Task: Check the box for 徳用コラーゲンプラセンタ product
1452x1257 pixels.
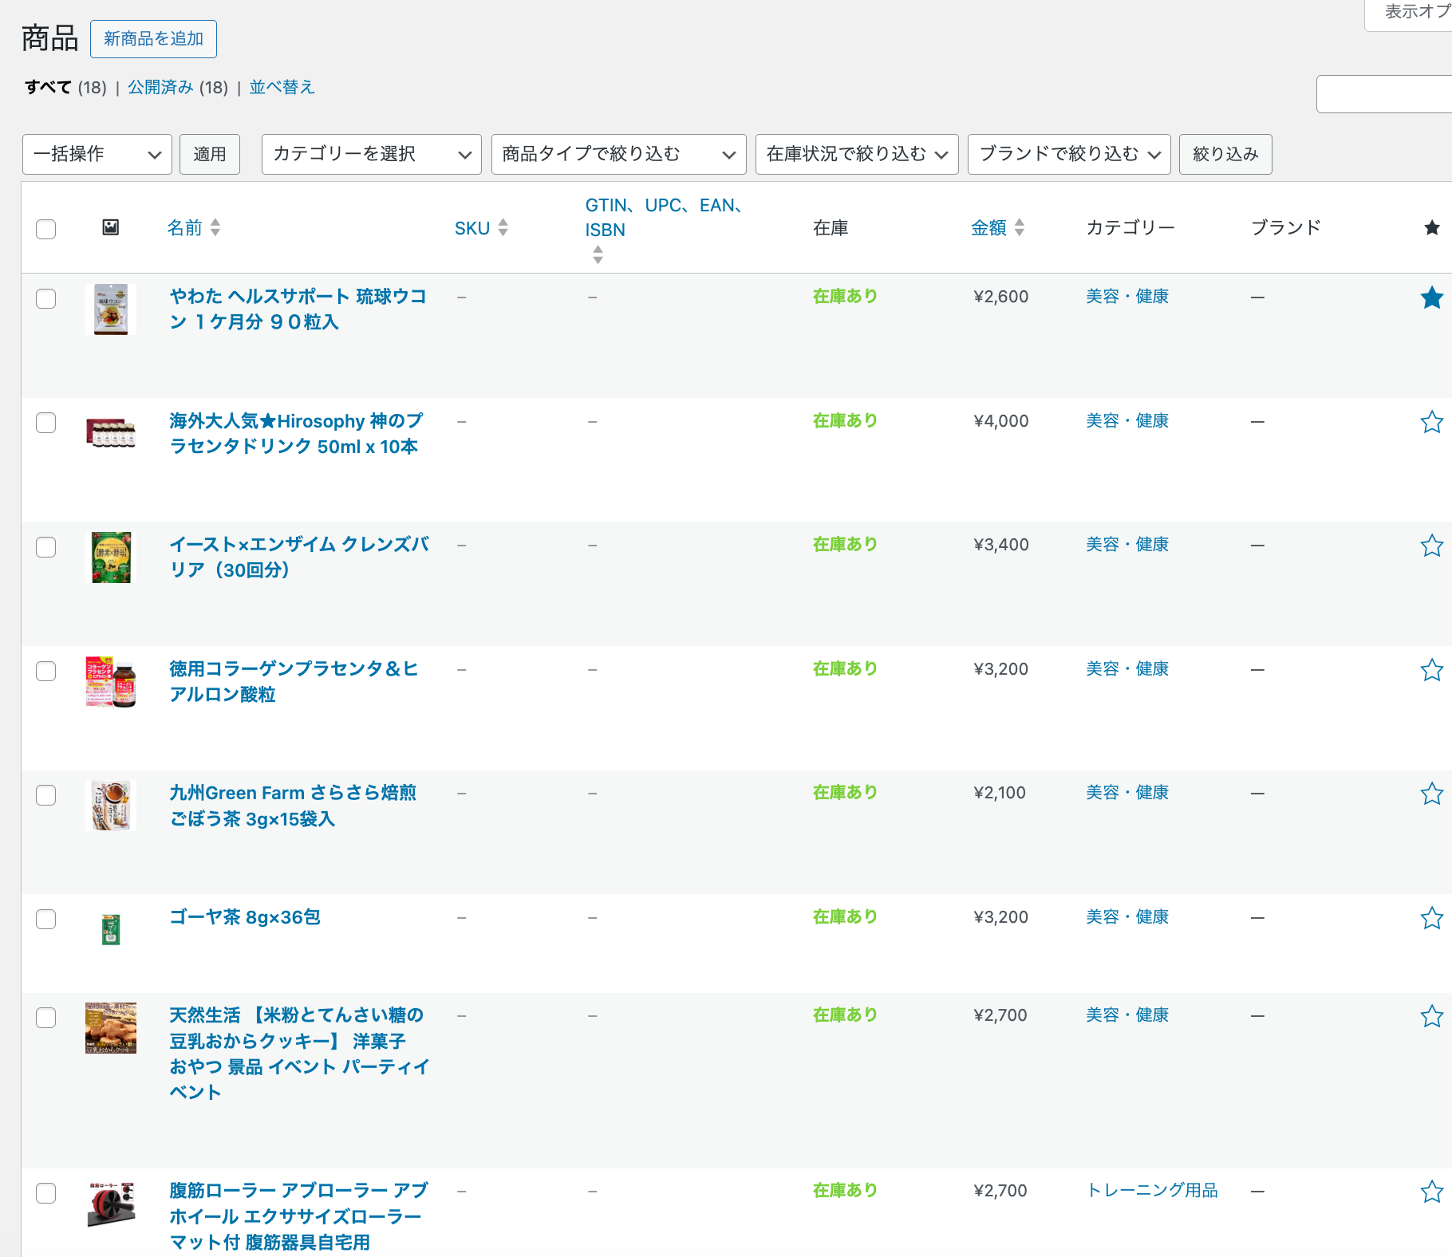Action: 46,671
